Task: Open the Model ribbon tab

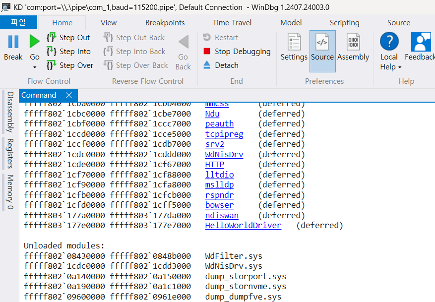Action: [x=291, y=22]
